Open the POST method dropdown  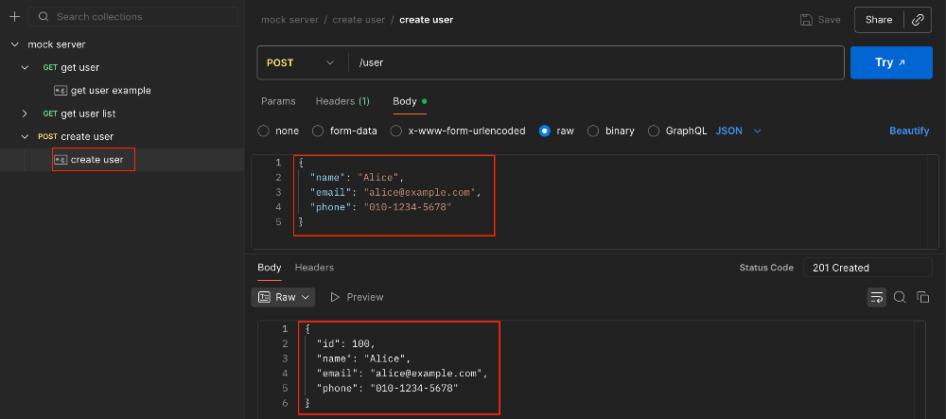click(x=301, y=62)
